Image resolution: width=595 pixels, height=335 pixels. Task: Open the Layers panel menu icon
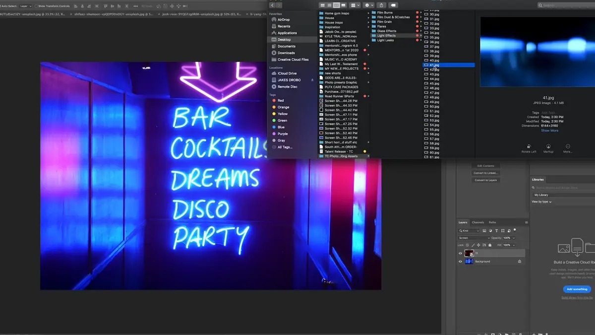(526, 222)
